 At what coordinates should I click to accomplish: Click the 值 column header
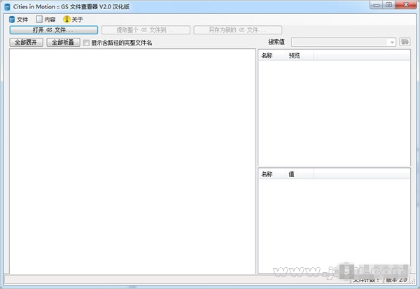300,174
